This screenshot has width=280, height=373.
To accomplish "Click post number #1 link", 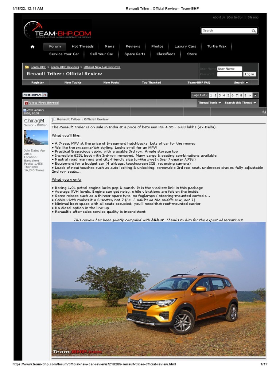I will click(x=265, y=112).
